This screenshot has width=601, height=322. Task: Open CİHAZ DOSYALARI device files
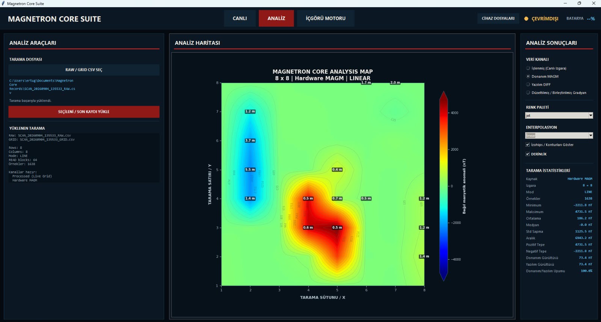coord(498,18)
